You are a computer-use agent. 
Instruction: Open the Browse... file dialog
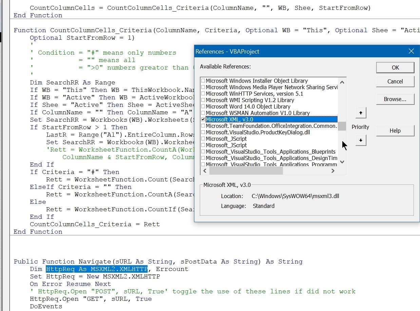395,99
